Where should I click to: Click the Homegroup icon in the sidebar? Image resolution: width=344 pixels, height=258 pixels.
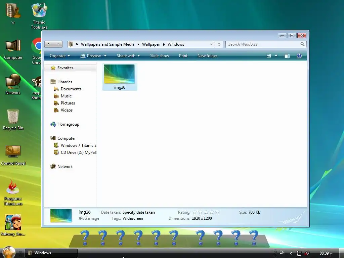tap(53, 124)
